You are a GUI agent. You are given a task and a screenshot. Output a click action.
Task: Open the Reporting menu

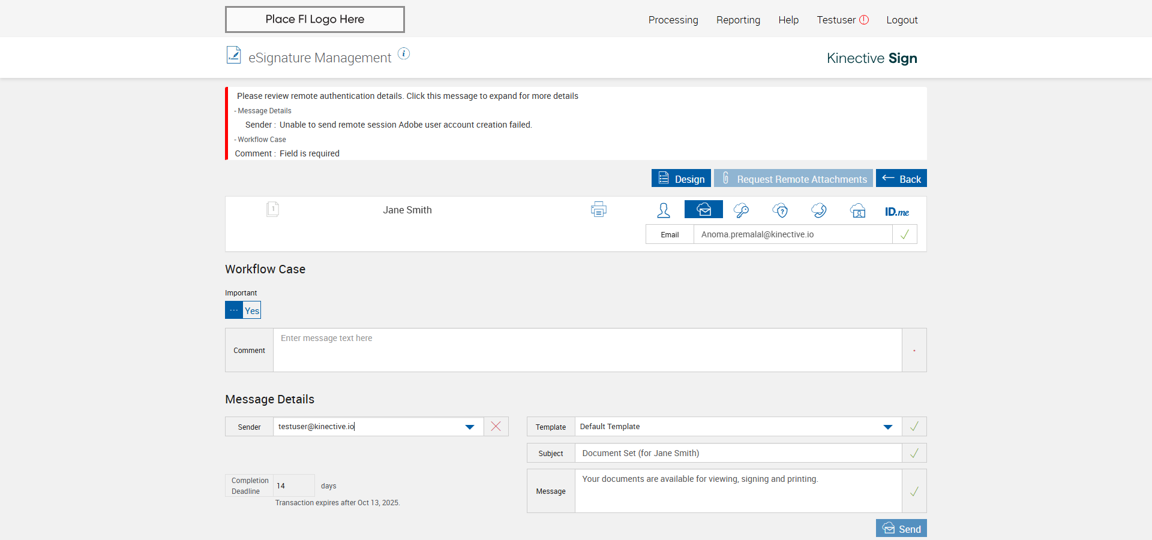[738, 20]
